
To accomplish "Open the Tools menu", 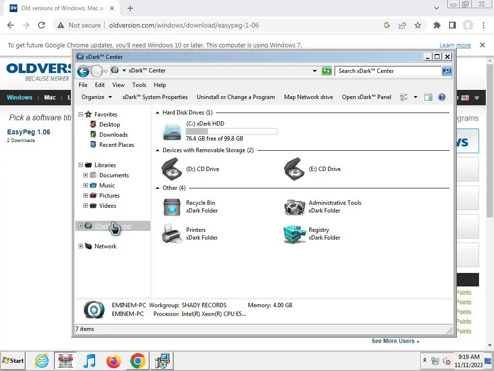I will click(139, 85).
